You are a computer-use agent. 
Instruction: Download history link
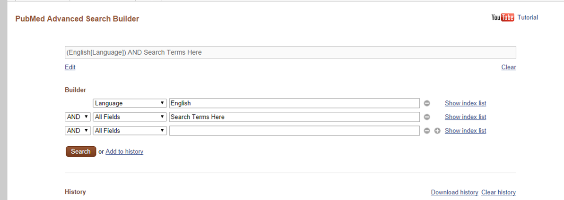[454, 192]
